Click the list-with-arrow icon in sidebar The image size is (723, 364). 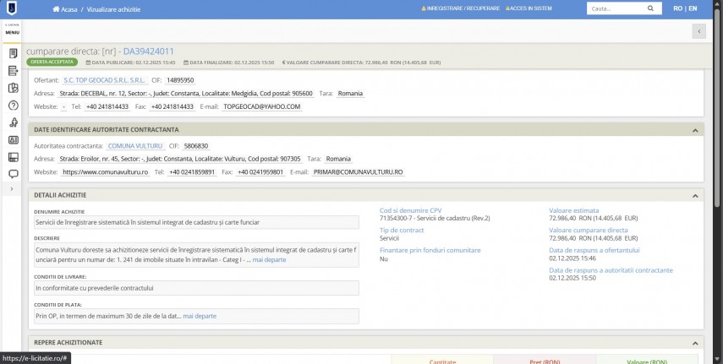tap(13, 71)
